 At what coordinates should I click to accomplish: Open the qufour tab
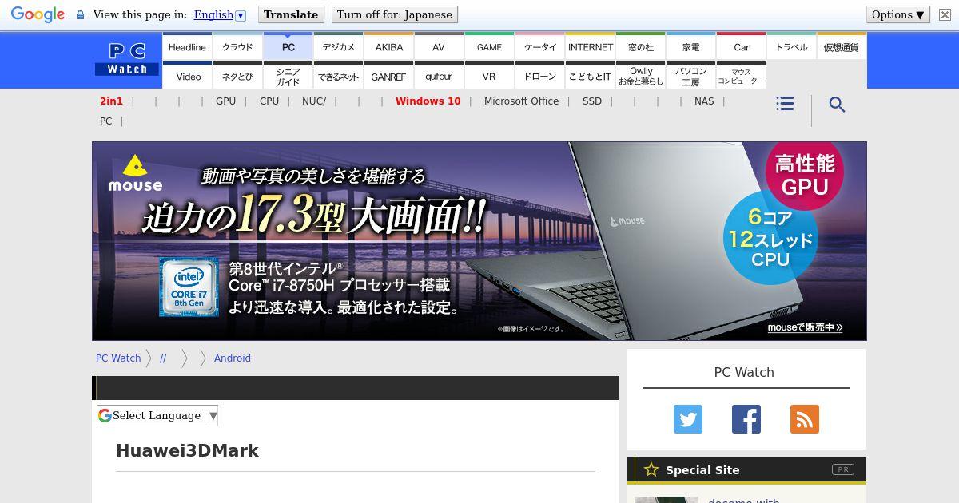tap(439, 76)
